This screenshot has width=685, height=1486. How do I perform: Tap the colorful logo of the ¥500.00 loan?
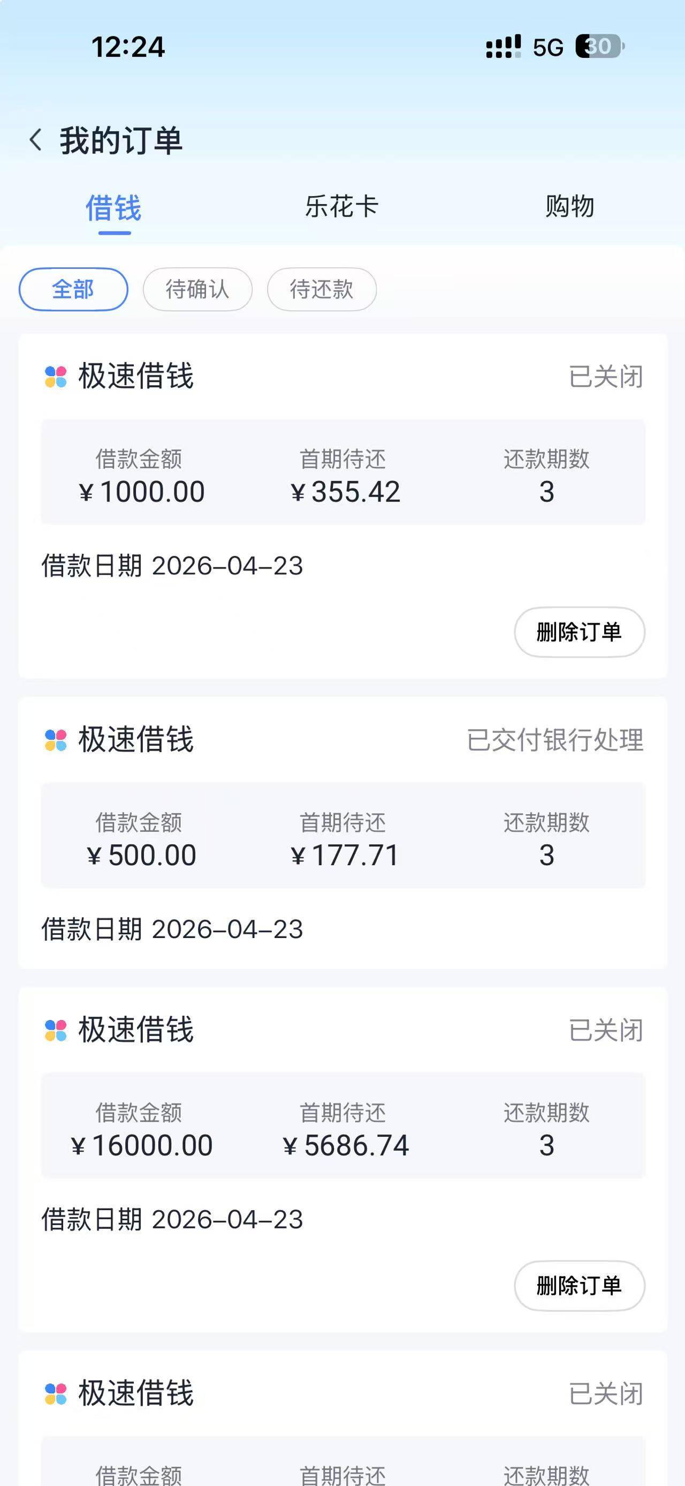pos(56,740)
